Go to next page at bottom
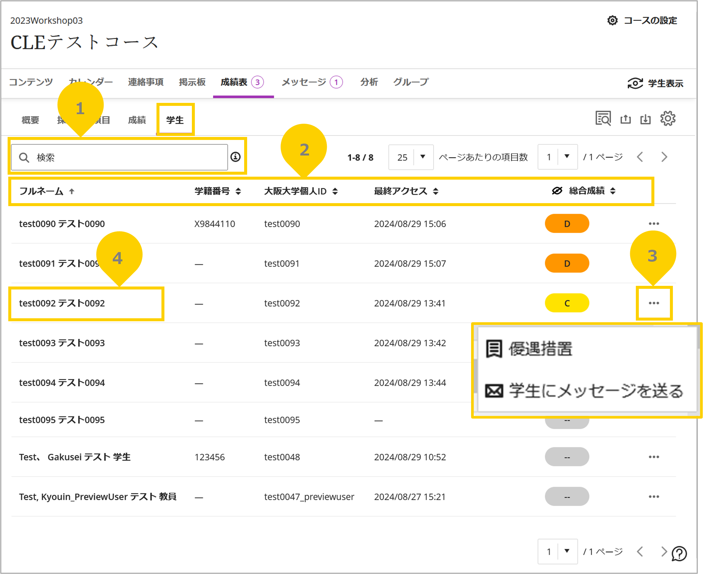 click(x=664, y=552)
